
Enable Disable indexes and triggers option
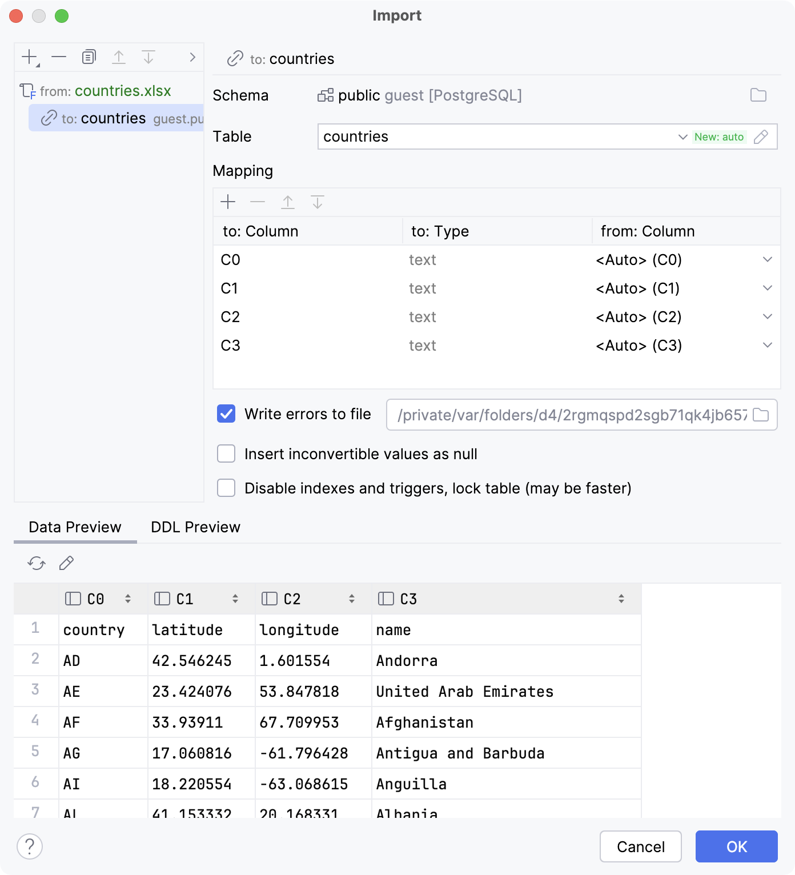pos(226,488)
